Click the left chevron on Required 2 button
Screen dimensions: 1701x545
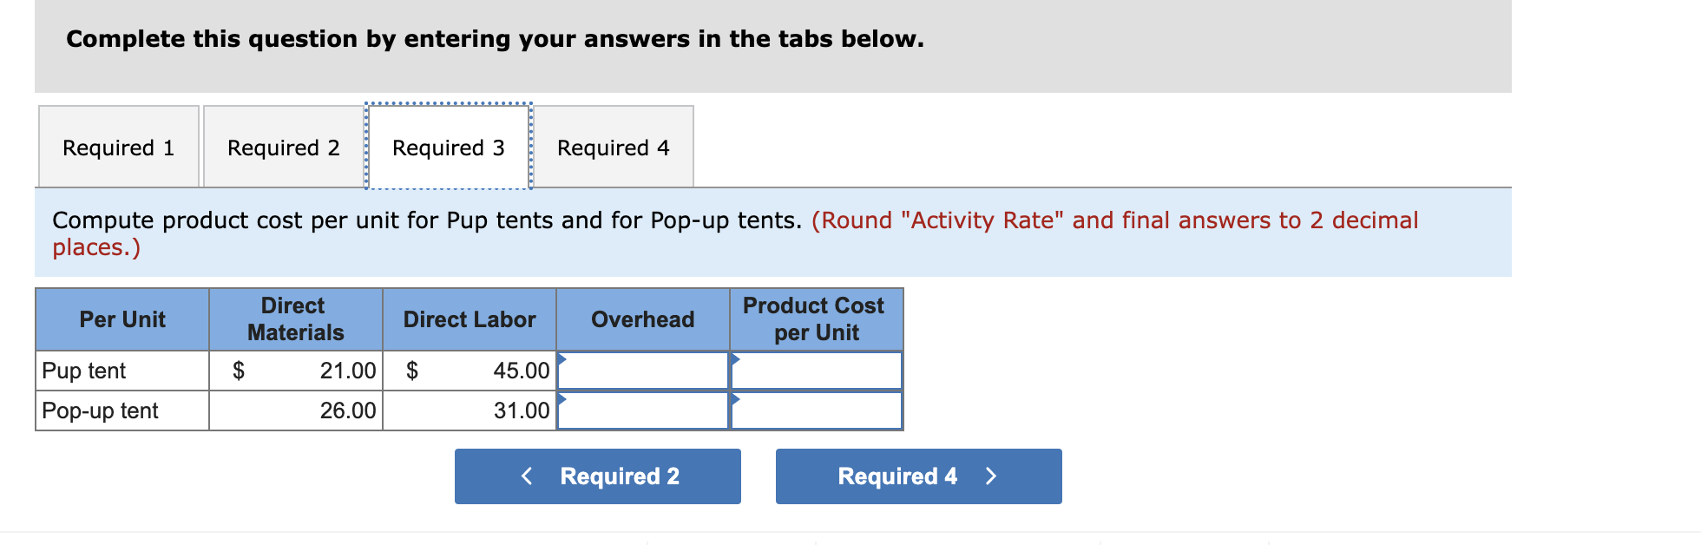(526, 476)
